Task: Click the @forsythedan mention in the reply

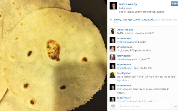Action: tap(124, 68)
